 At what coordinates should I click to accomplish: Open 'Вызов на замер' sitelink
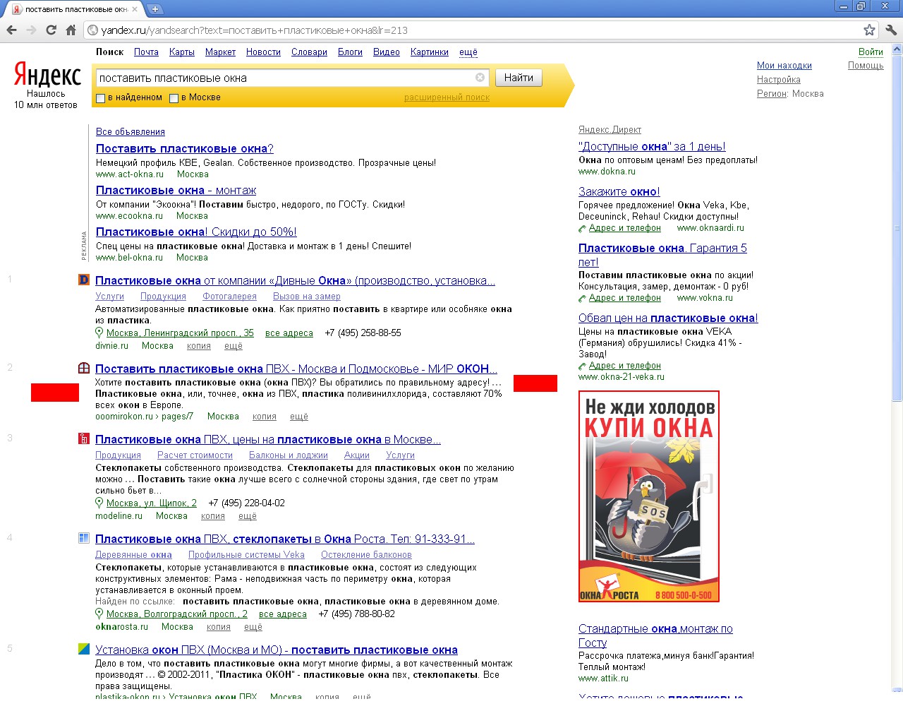[307, 297]
